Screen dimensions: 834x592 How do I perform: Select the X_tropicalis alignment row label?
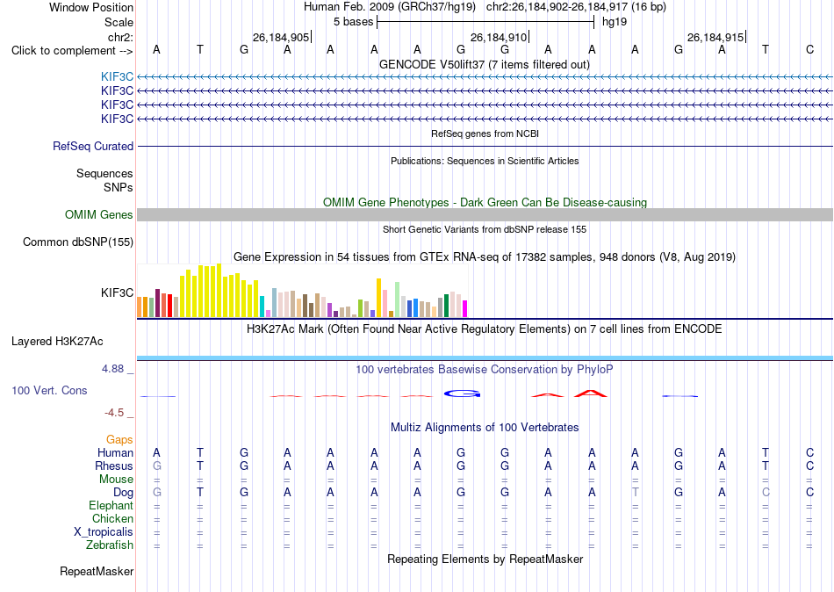[x=104, y=532]
